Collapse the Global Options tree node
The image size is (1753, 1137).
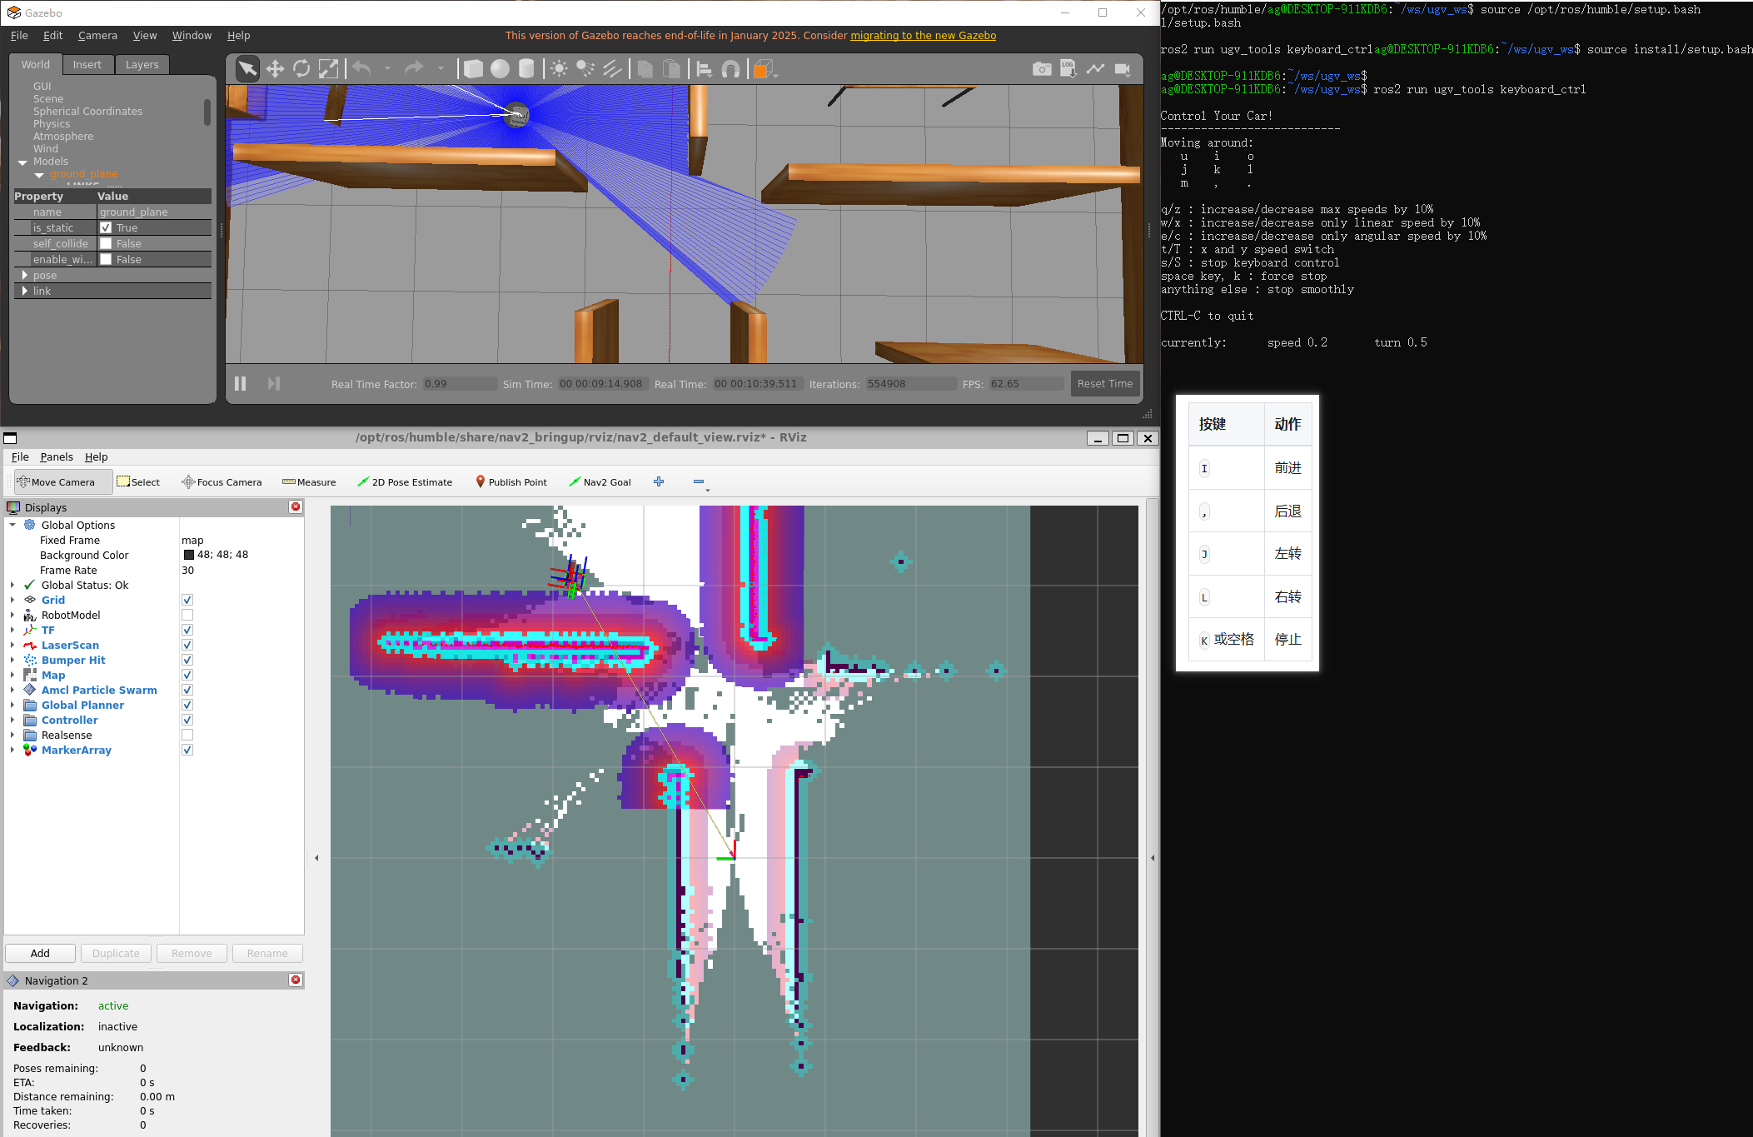[12, 525]
